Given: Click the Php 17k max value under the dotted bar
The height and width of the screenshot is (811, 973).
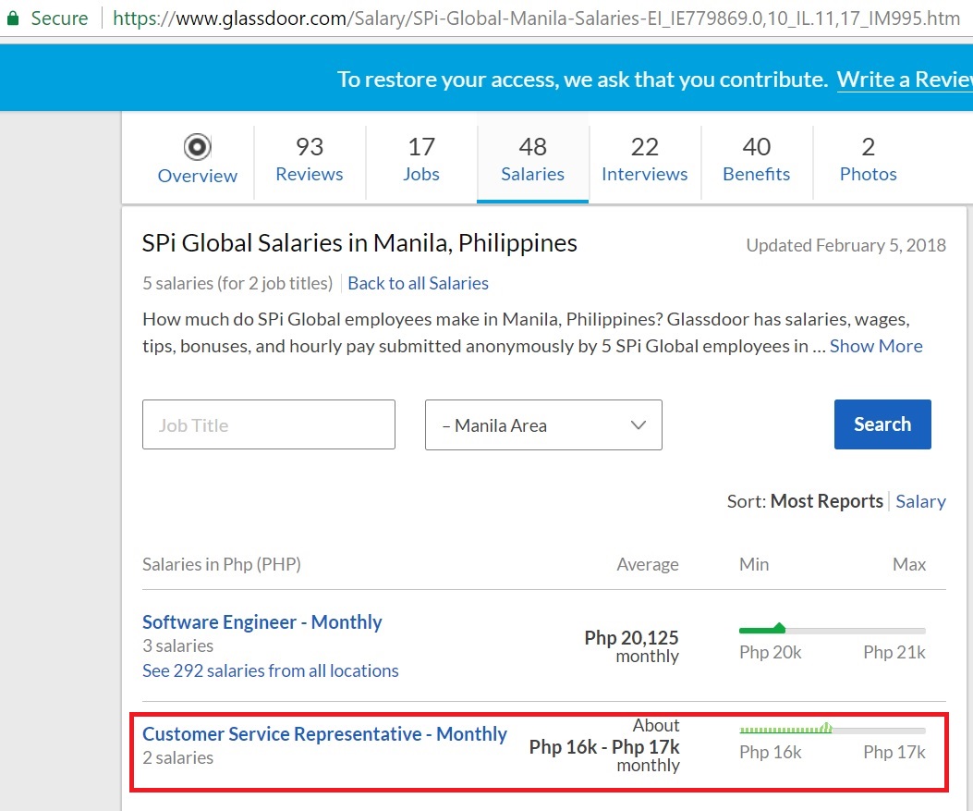Looking at the screenshot, I should click(x=894, y=752).
